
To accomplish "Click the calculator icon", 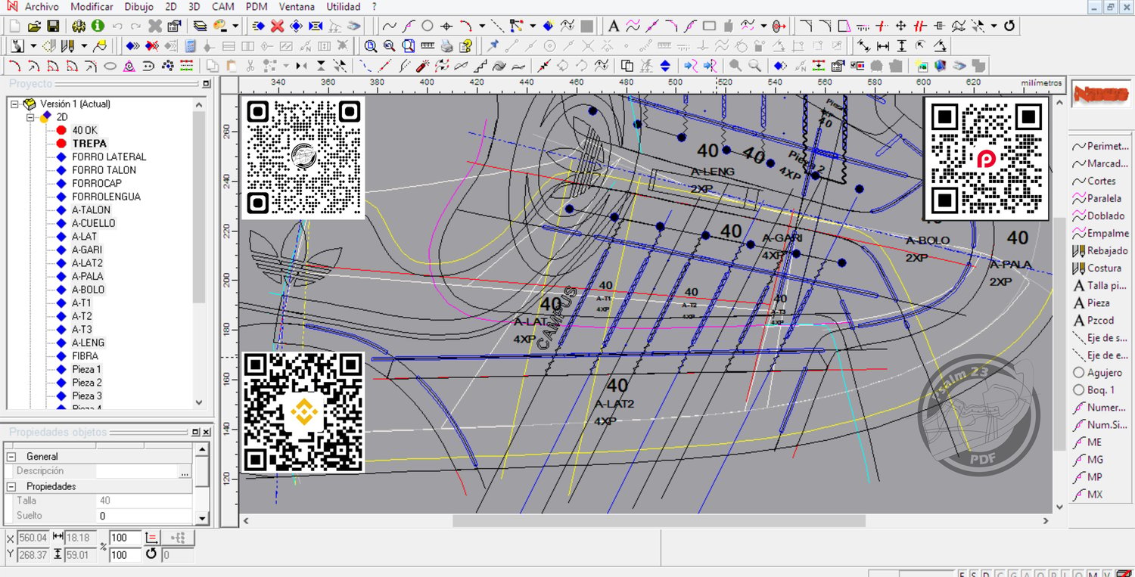I will pyautogui.click(x=190, y=46).
